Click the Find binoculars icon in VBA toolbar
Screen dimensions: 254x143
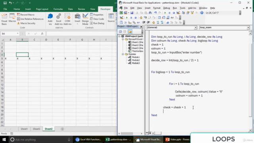[x=150, y=13]
